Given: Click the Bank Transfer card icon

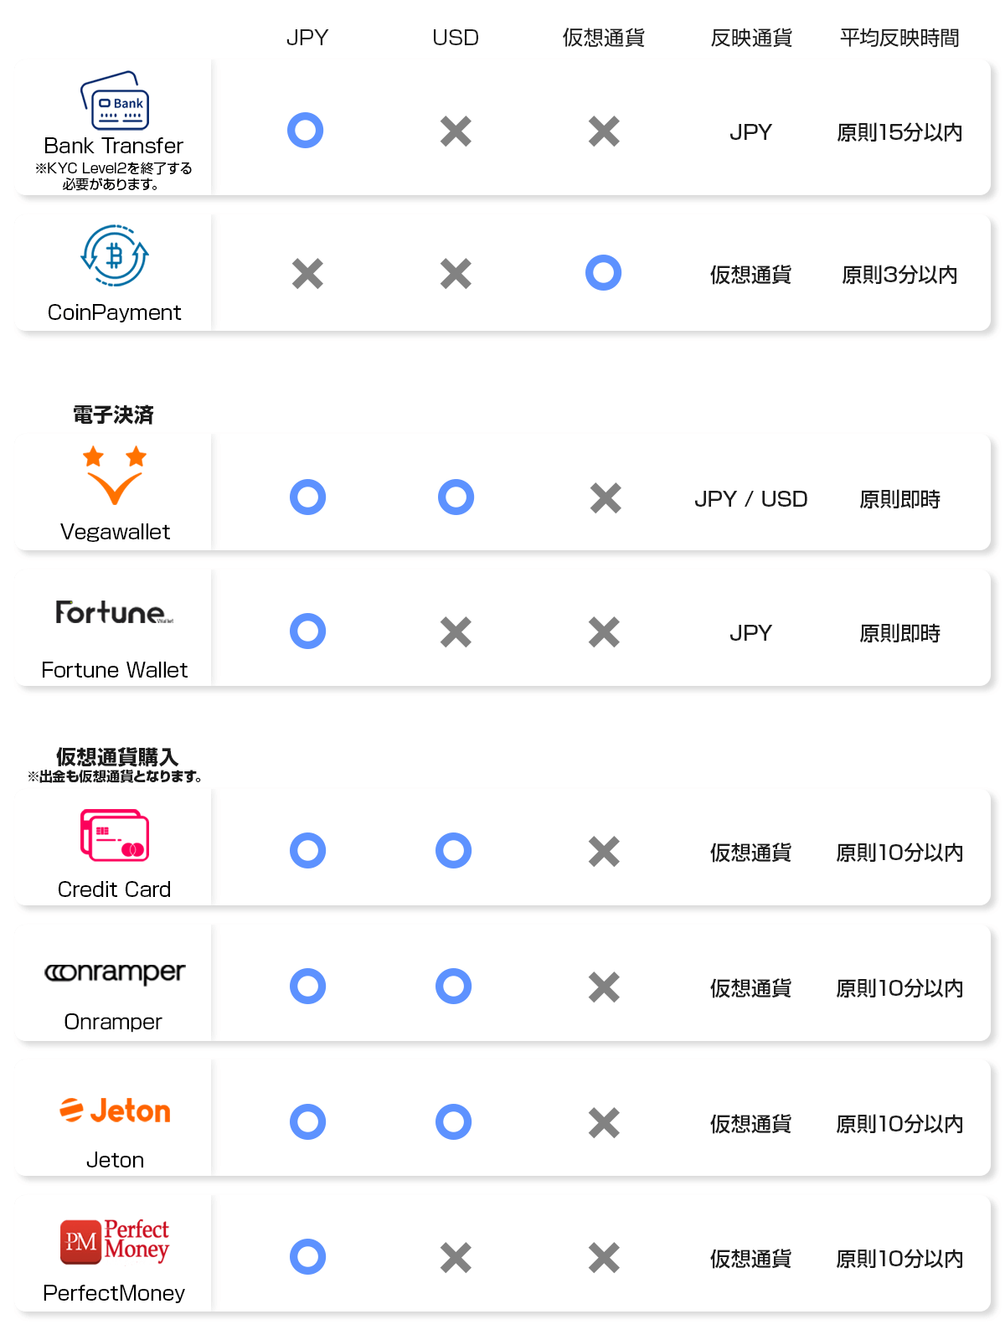Looking at the screenshot, I should coord(115,100).
